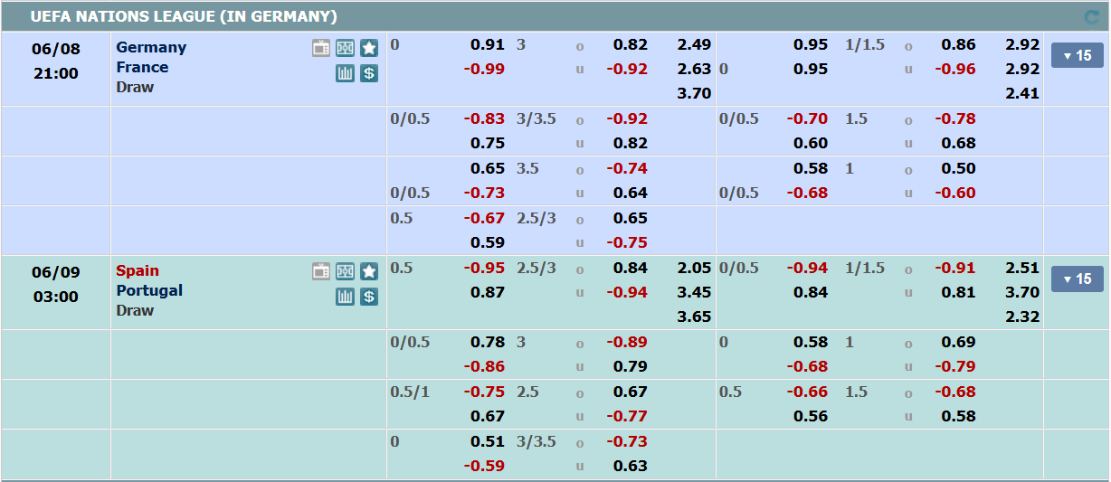
Task: Pick Spain win odds 2.05
Action: [x=694, y=268]
